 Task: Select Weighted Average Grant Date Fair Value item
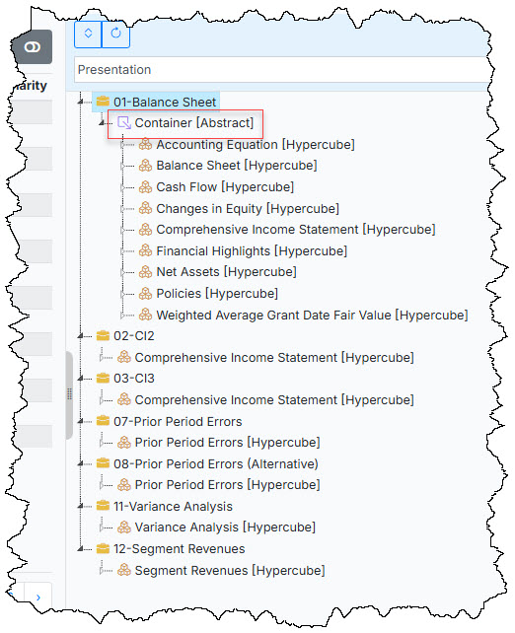coord(312,315)
